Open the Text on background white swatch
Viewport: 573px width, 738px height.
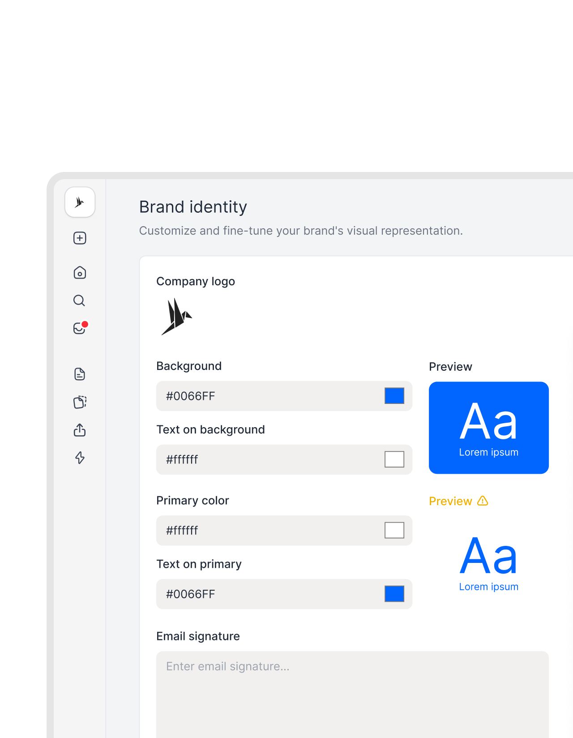point(394,459)
